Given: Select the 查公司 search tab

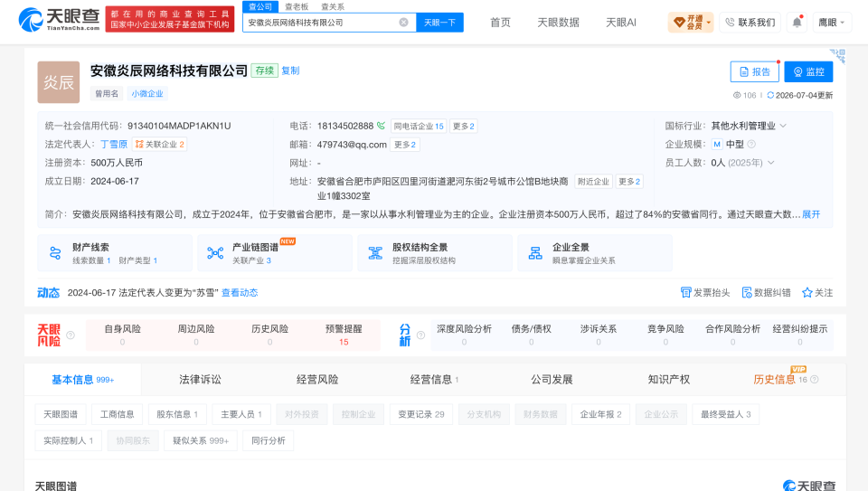Looking at the screenshot, I should (260, 6).
